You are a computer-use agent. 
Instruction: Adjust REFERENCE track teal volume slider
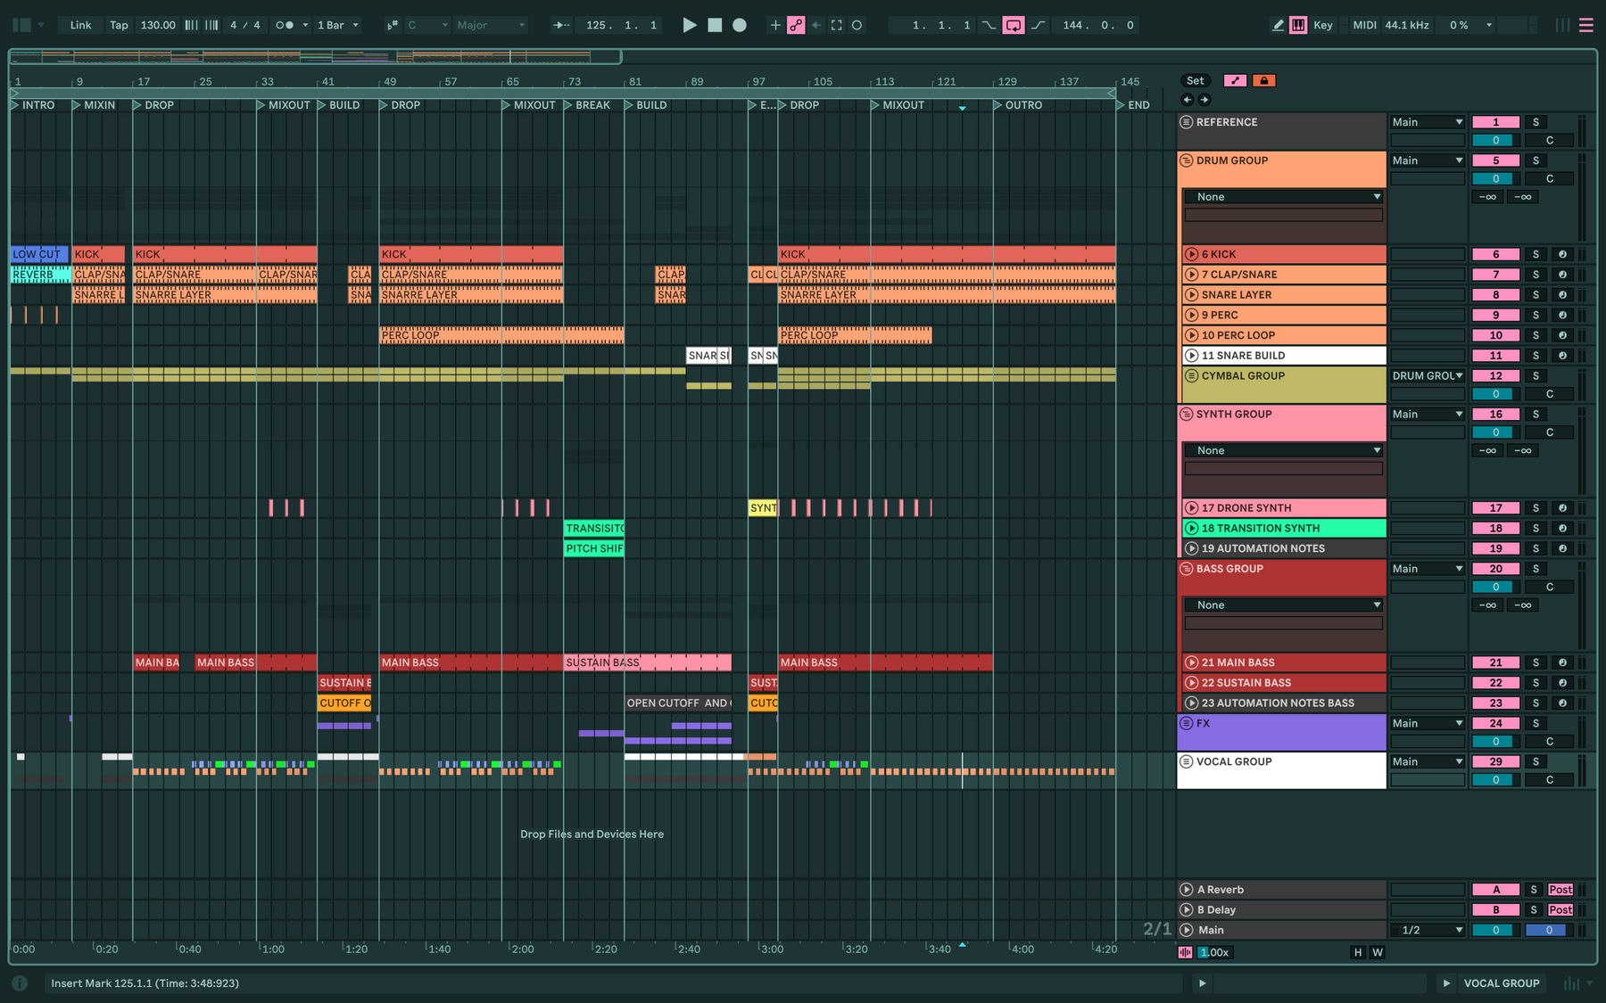tap(1496, 140)
